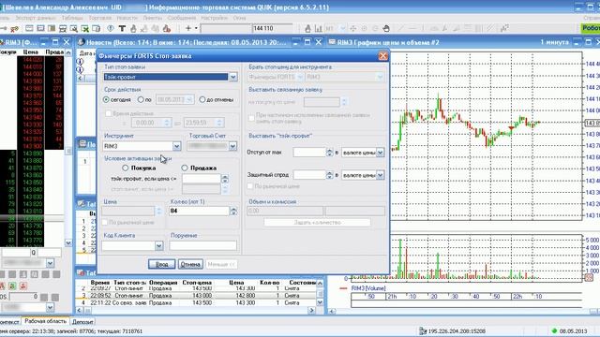Switch to the 'Депозит' tab
The width and height of the screenshot is (600, 337).
pyautogui.click(x=82, y=322)
